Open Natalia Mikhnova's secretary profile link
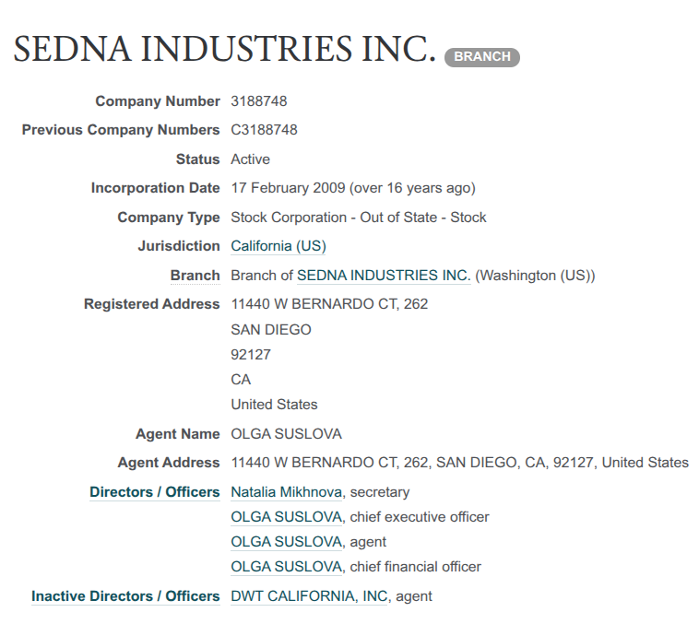The height and width of the screenshot is (624, 699). (286, 492)
